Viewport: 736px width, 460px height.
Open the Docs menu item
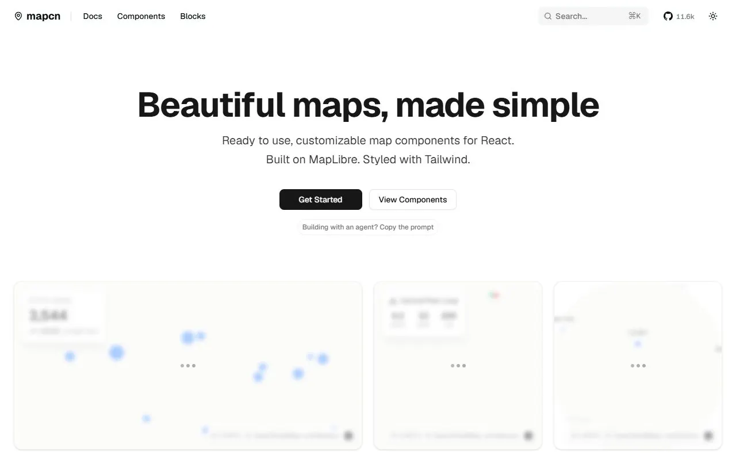[x=93, y=16]
